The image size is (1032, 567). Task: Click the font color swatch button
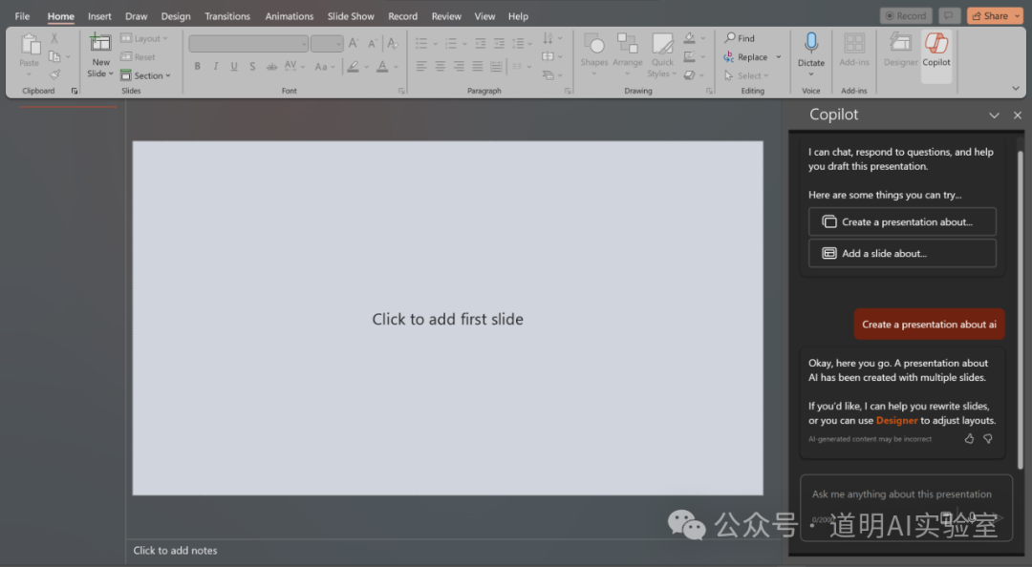(382, 67)
